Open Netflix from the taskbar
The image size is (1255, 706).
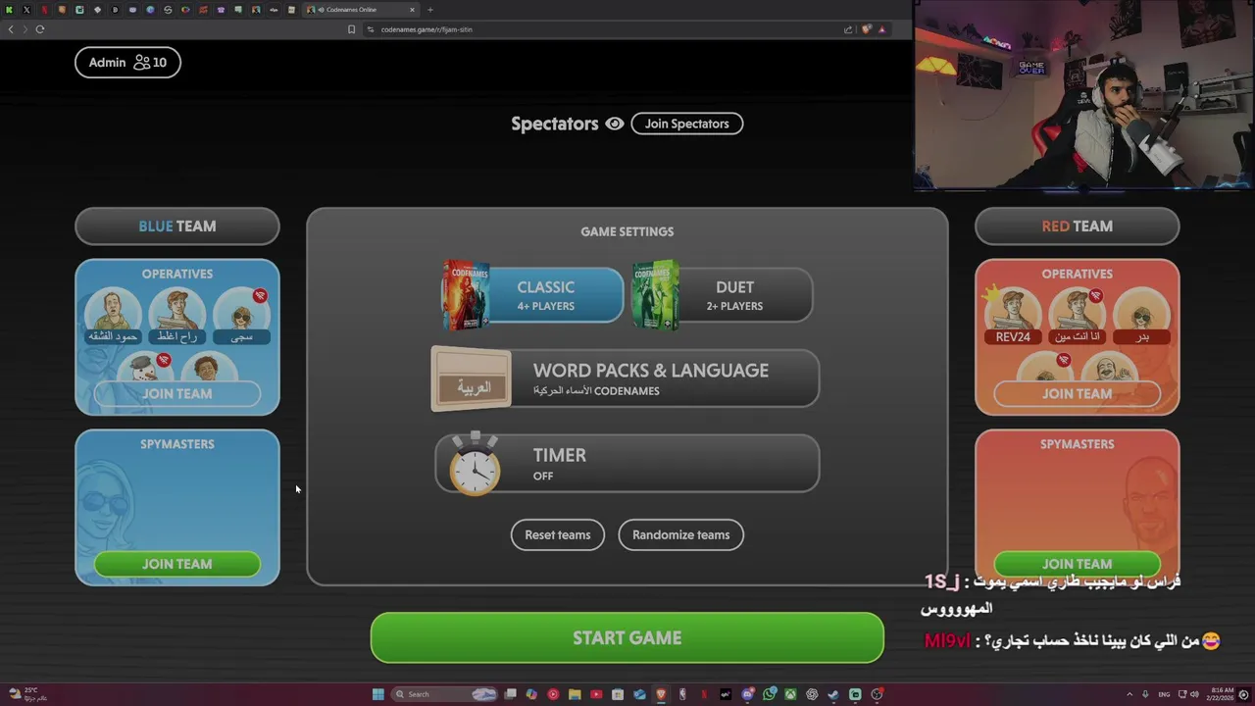(x=704, y=694)
